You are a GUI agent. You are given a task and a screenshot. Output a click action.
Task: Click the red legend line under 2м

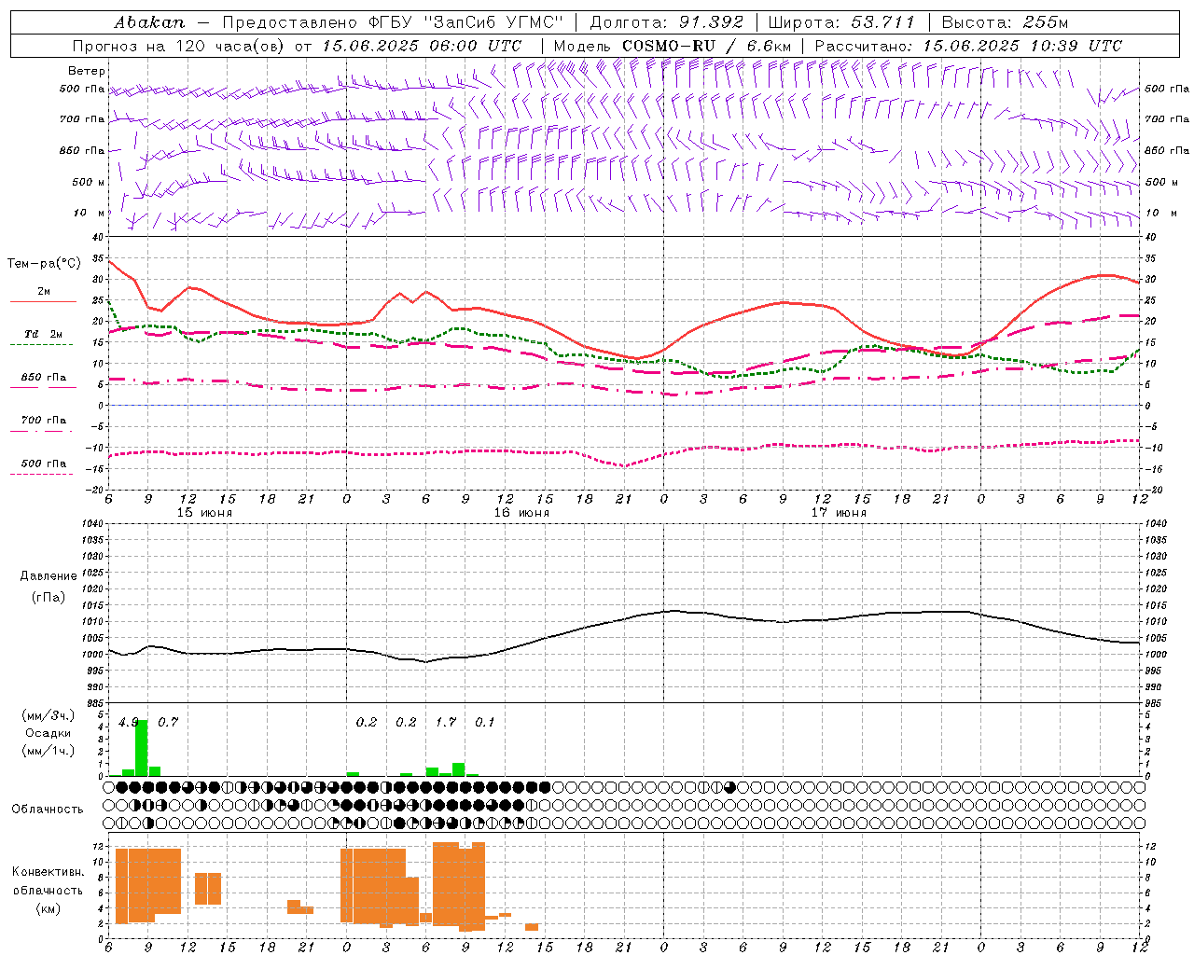43,301
